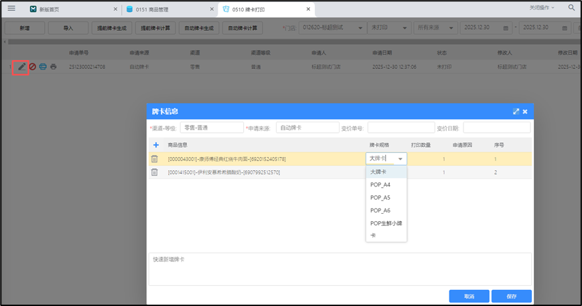Click the 取消 button
582x306 pixels.
click(x=469, y=296)
